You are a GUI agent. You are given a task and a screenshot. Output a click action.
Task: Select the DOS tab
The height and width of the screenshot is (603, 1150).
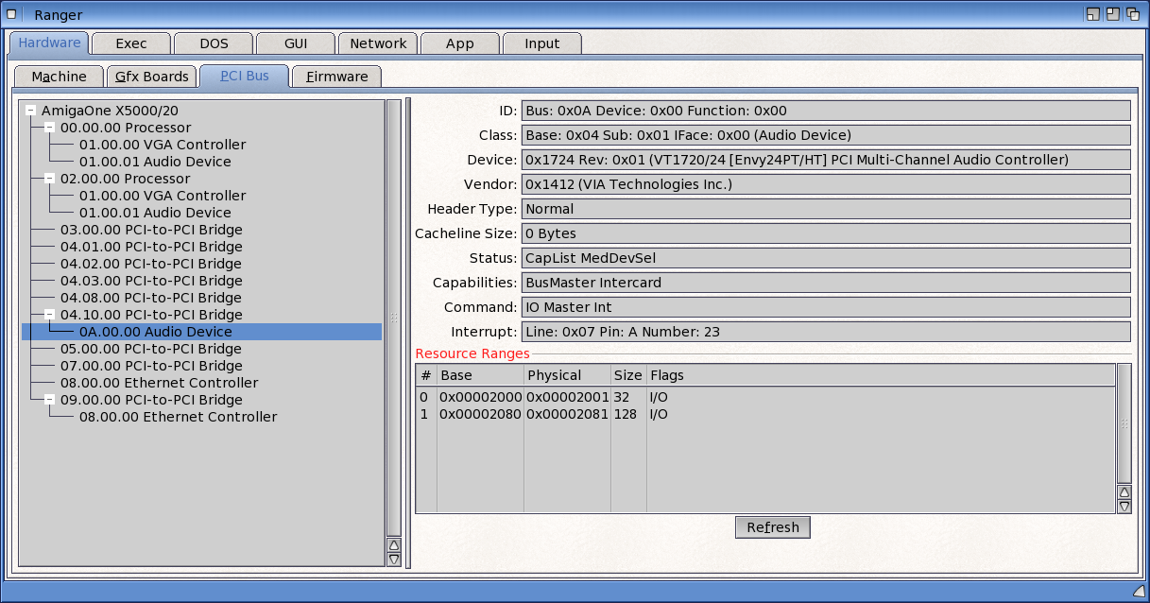pos(214,43)
